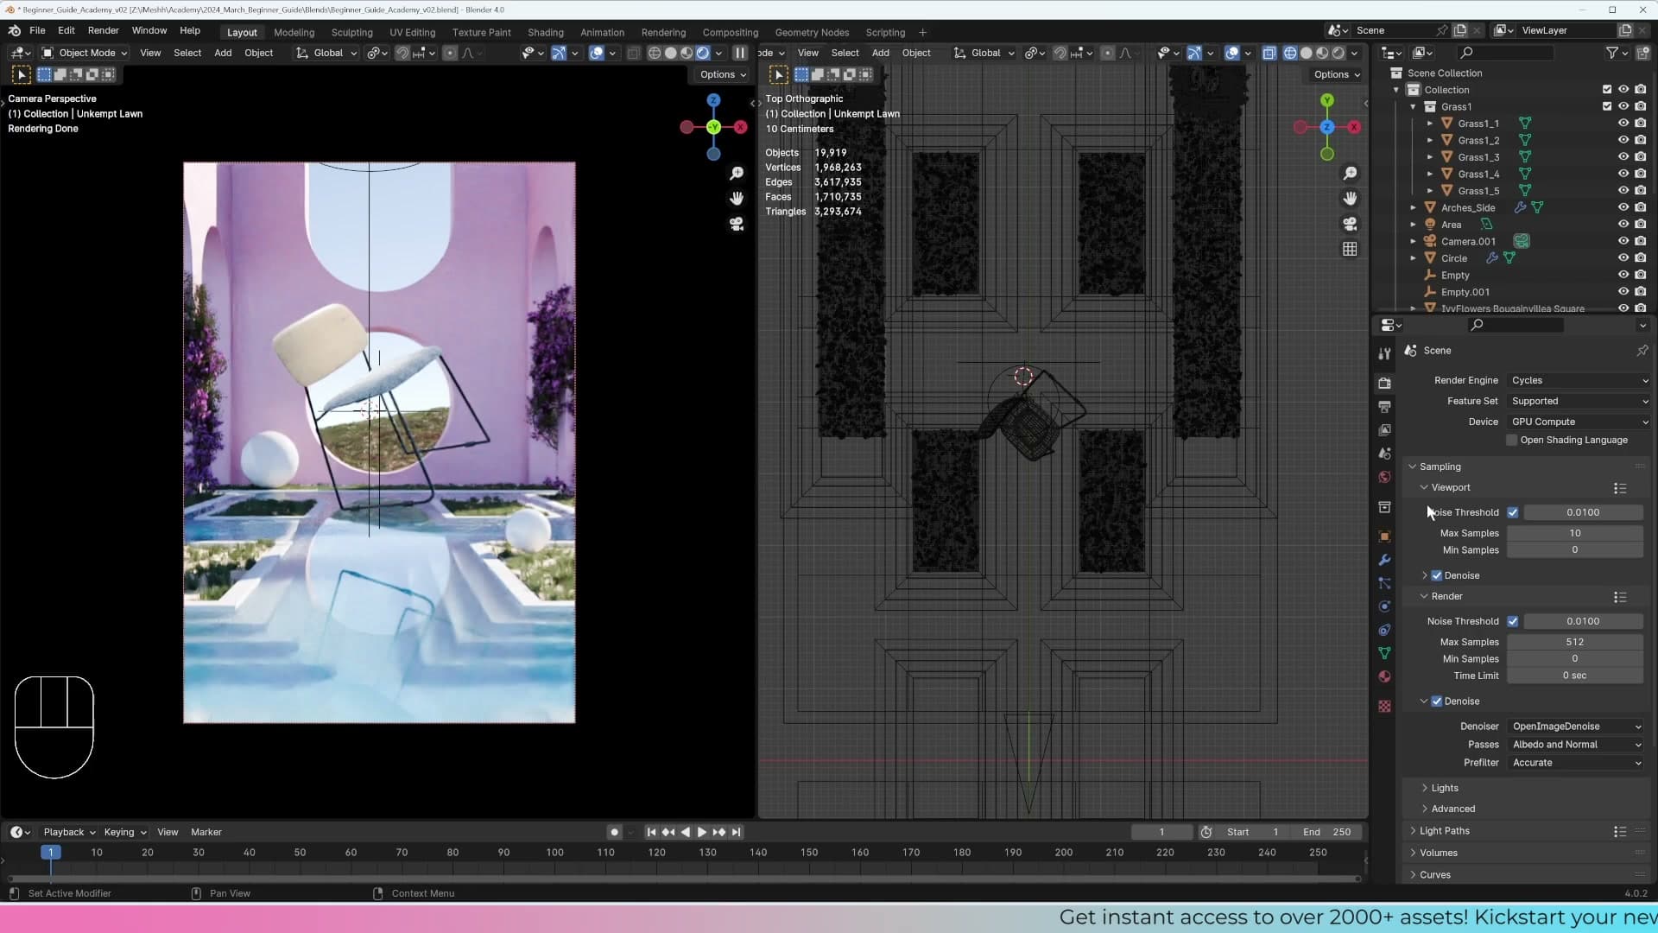Play the animation in reverse
Image resolution: width=1658 pixels, height=933 pixels.
(x=685, y=832)
